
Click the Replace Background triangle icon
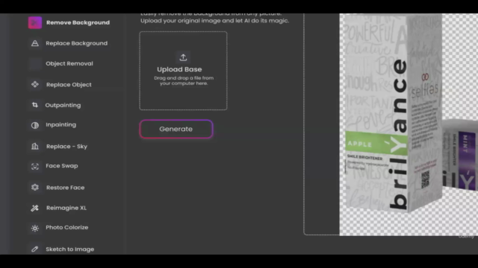(35, 43)
